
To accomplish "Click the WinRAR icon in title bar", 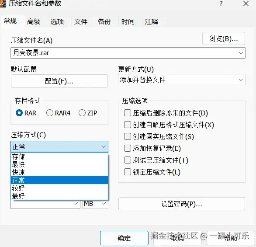I will point(3,3).
